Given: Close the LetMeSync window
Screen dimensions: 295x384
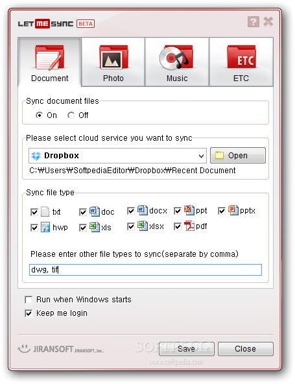Looking at the screenshot, I should click(268, 22).
